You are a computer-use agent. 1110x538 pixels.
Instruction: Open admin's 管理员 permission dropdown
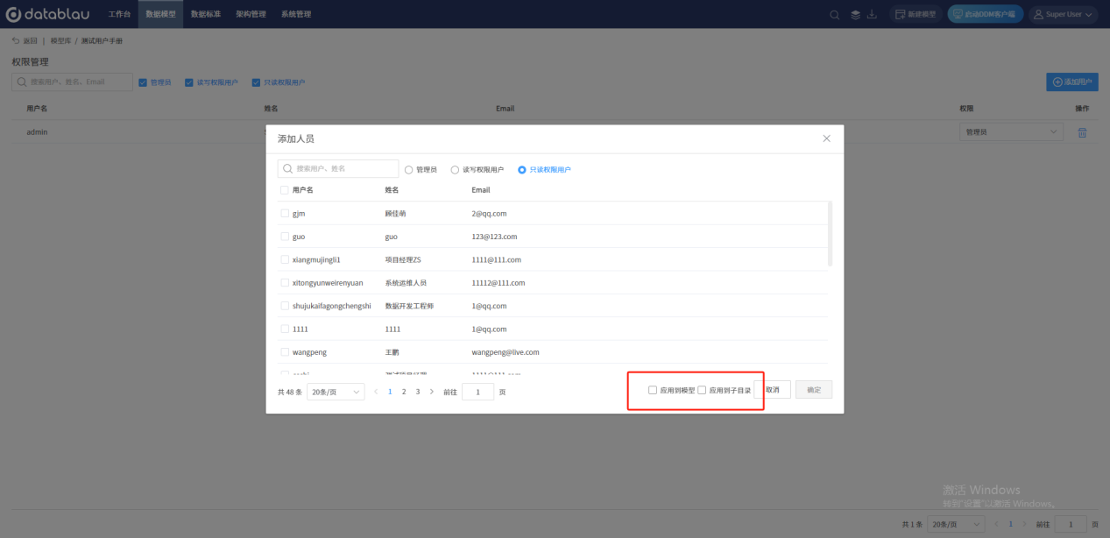point(1012,132)
